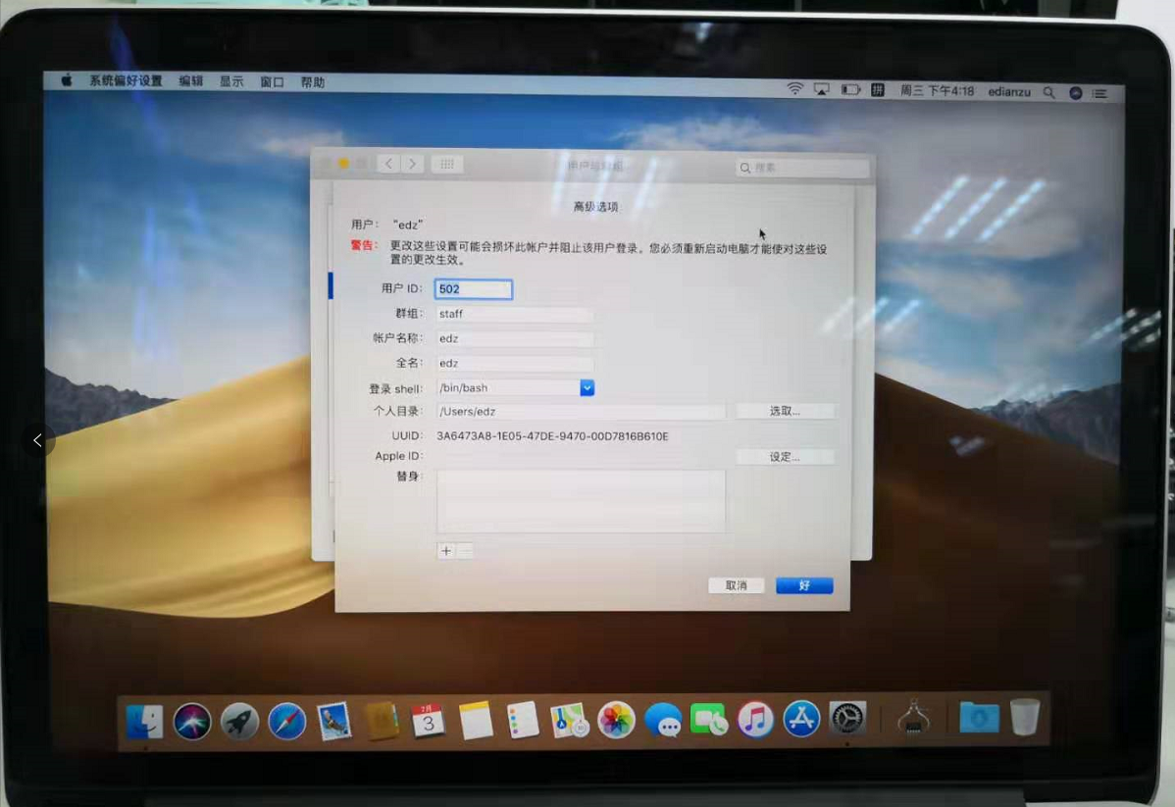Screen dimensions: 1175x807
Task: Click the show-all preferences grid icon
Action: pyautogui.click(x=446, y=164)
